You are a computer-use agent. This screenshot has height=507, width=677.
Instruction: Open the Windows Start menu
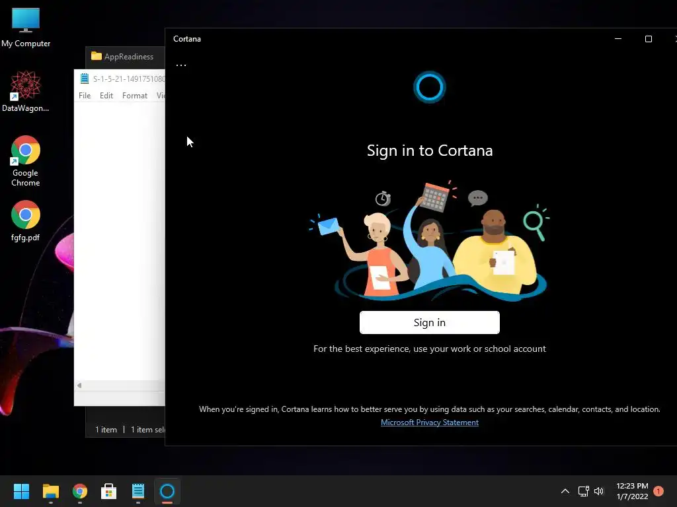pyautogui.click(x=21, y=491)
